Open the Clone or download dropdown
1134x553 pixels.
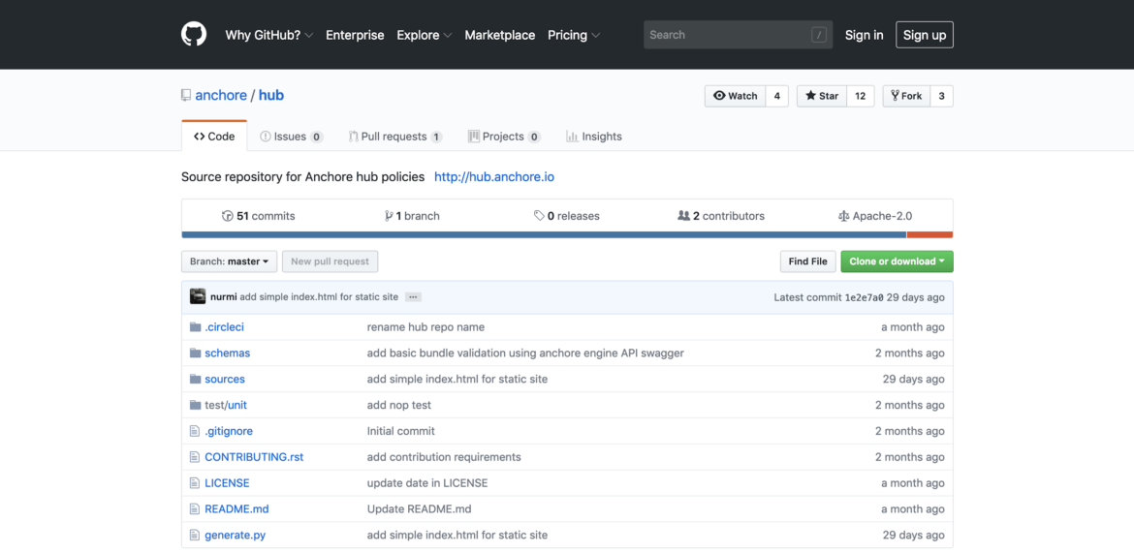point(897,261)
